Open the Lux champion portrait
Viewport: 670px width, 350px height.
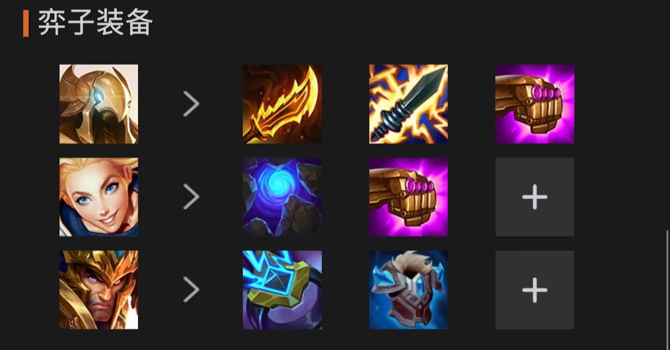98,197
